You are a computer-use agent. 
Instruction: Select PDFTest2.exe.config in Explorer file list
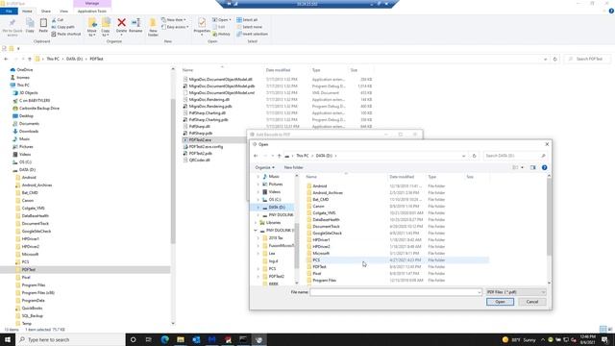pos(206,147)
